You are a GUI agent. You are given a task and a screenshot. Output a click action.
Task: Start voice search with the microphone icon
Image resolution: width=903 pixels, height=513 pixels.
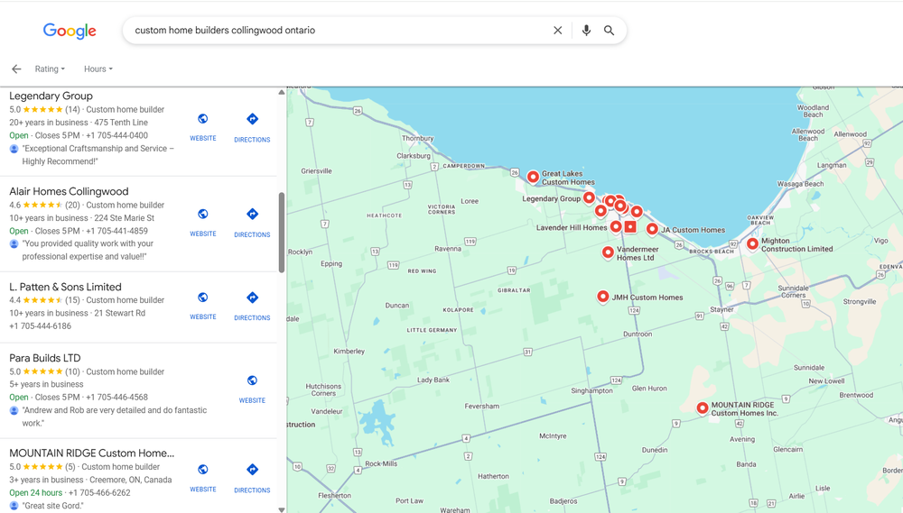click(586, 31)
